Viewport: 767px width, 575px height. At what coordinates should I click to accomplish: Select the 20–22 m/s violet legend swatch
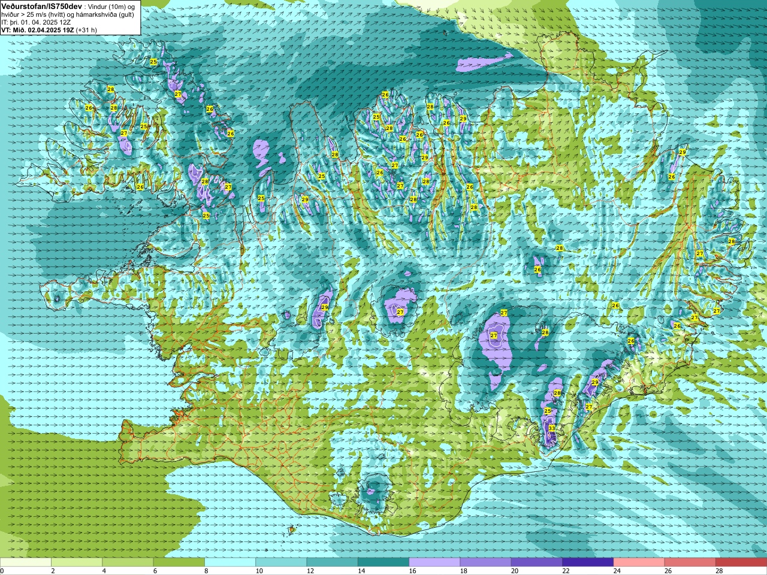pos(537,562)
